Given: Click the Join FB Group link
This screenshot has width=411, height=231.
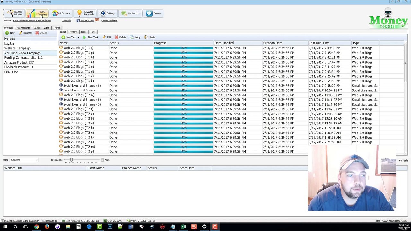Looking at the screenshot, I should click(87, 21).
